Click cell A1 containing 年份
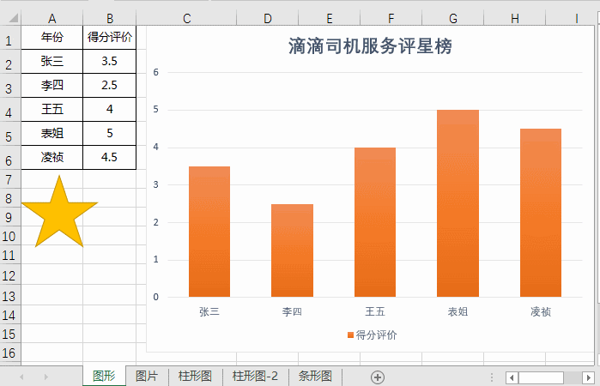Screen dimensions: 600x386 [52, 37]
